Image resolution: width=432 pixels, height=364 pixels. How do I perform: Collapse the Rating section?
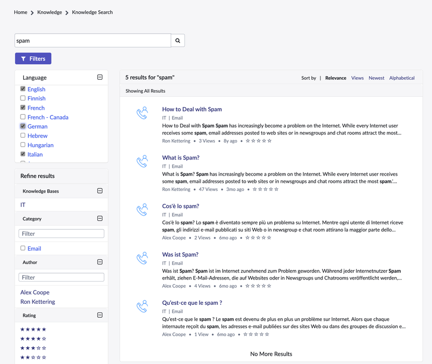(x=100, y=315)
